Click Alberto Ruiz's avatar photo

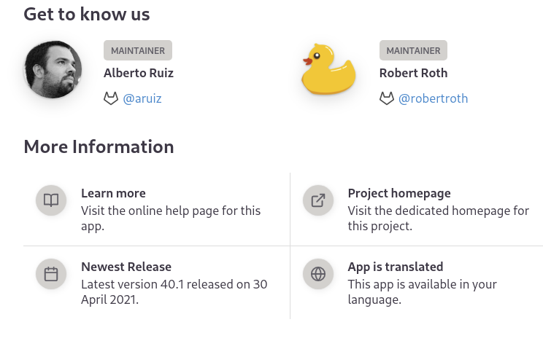point(53,70)
